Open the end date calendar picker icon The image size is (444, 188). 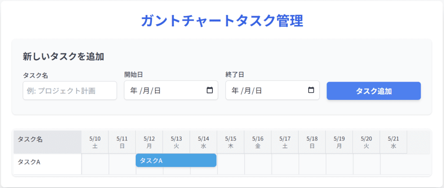(311, 90)
